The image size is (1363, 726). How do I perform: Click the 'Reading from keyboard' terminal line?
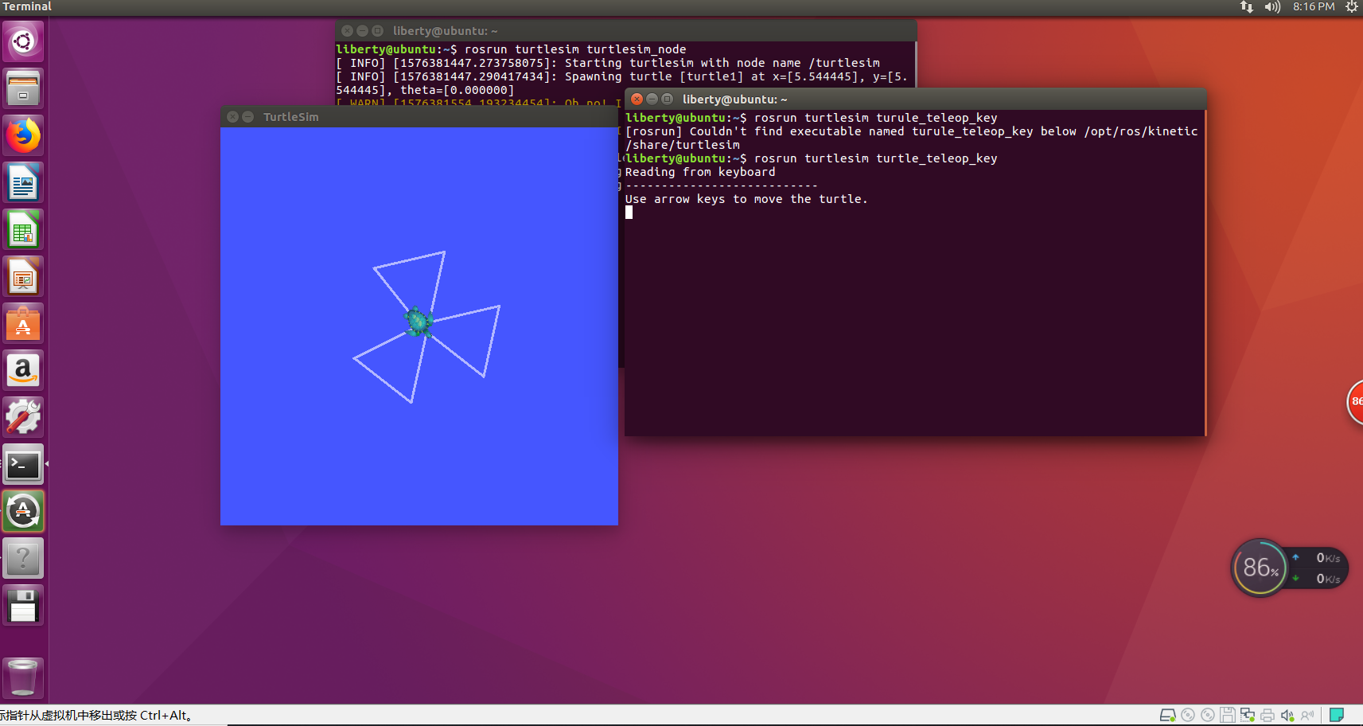700,172
